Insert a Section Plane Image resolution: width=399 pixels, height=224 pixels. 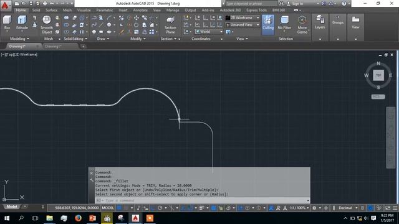[x=170, y=25]
